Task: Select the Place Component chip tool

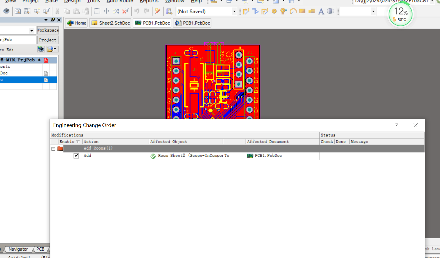Action: click(x=330, y=11)
